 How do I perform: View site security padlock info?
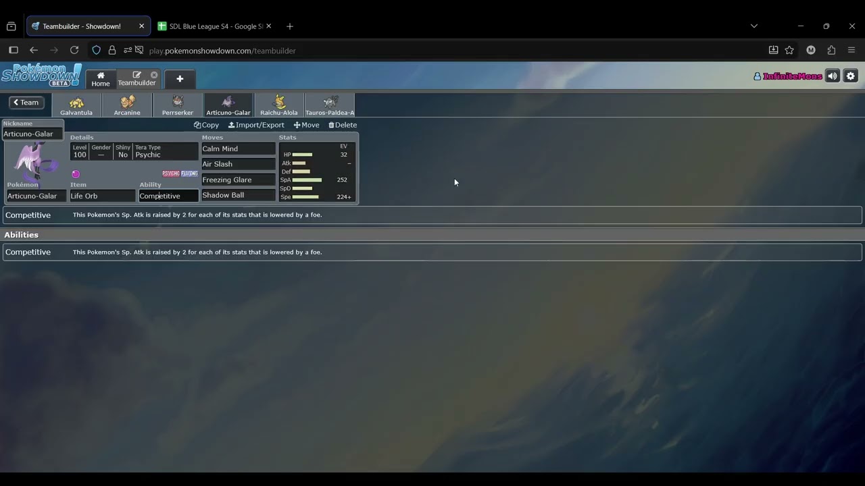(x=112, y=50)
